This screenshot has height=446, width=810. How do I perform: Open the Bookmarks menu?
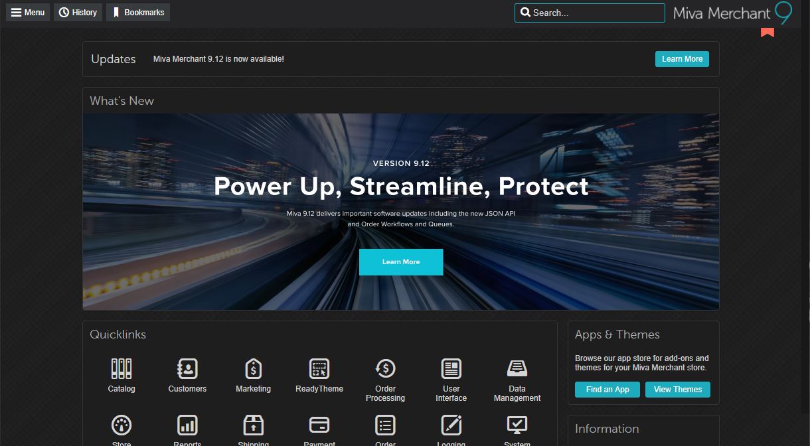[x=138, y=13]
